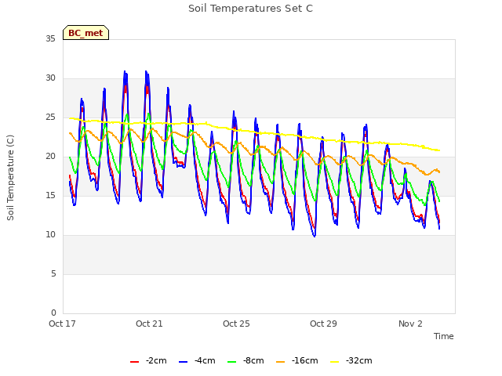Toggle the -2cm series in the legend
Screen dimensions: 502x376
click(148, 361)
